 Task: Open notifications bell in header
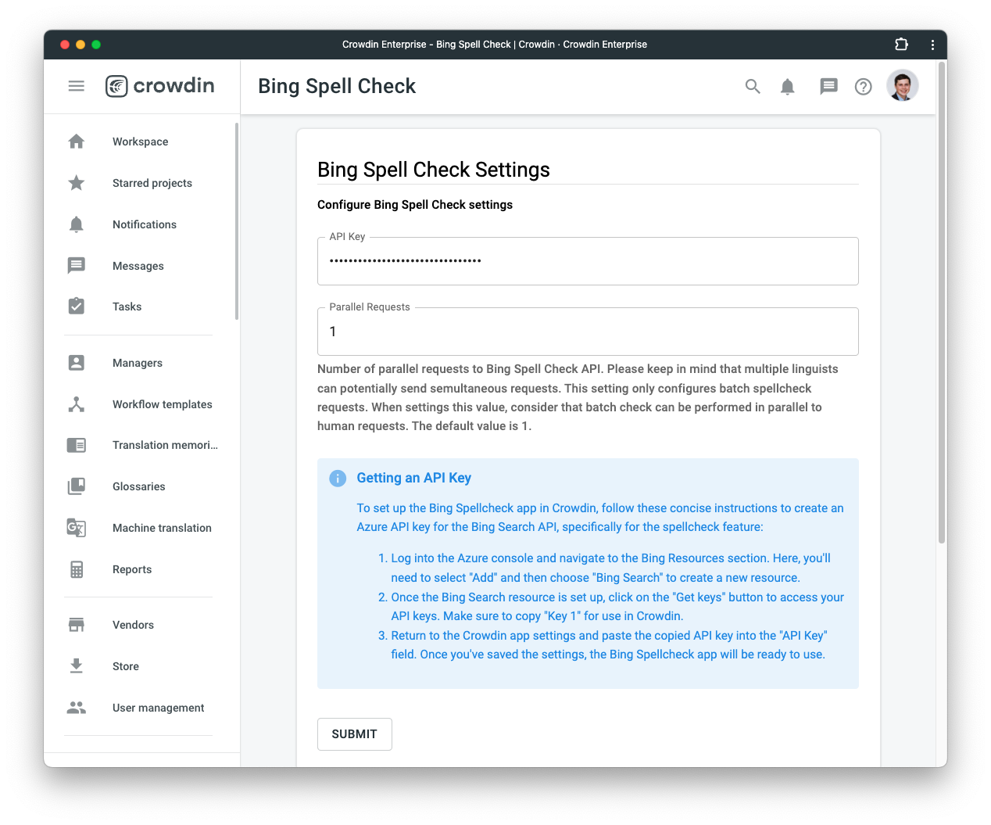(x=788, y=87)
